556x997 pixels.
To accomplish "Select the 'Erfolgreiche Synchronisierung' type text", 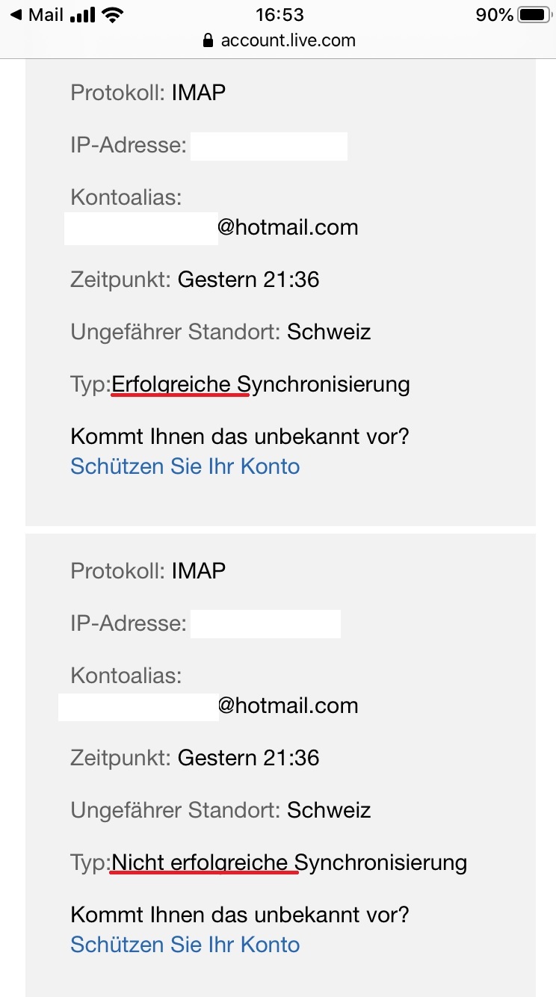I will click(x=260, y=385).
